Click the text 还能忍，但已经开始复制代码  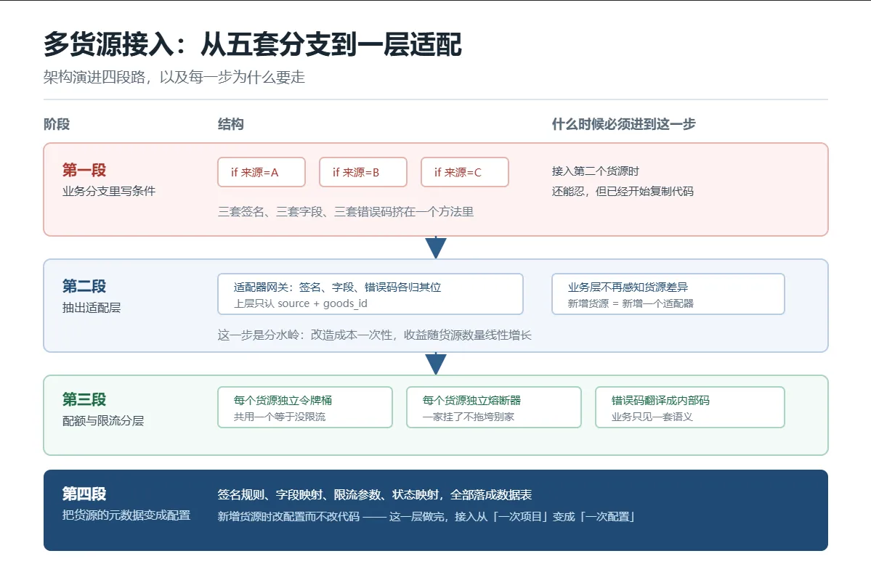[x=623, y=192]
